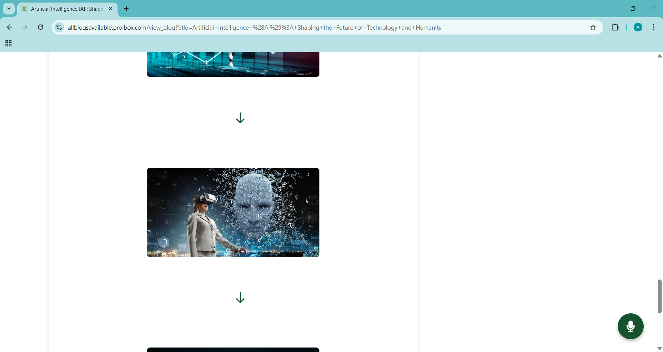Open the tab groups grid icon
Image resolution: width=663 pixels, height=352 pixels.
pos(9,43)
